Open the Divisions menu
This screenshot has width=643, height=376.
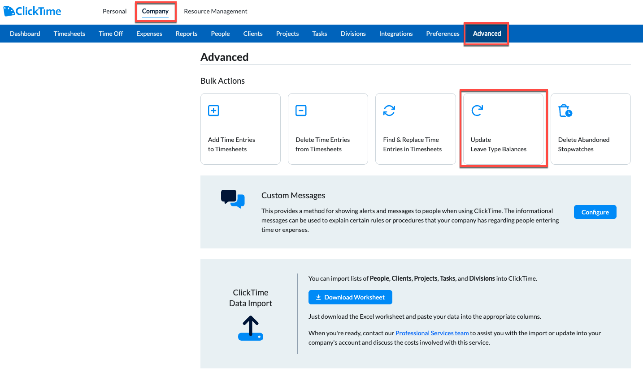point(353,34)
